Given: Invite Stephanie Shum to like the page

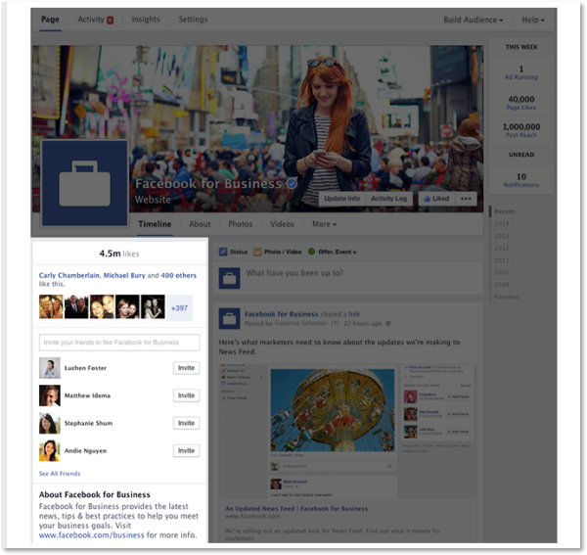Looking at the screenshot, I should pyautogui.click(x=186, y=423).
